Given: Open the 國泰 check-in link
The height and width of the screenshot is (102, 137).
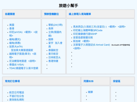Looking at the screenshot, I should 51,39.
